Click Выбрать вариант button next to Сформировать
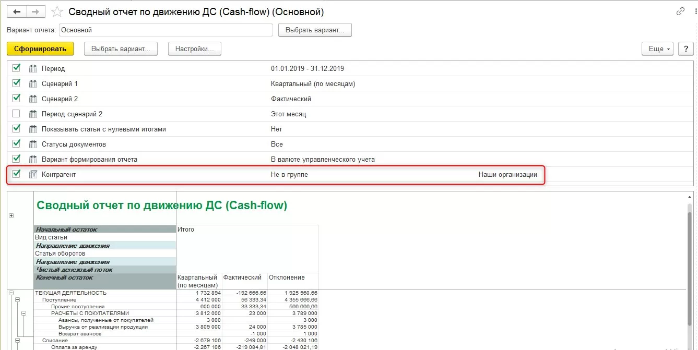This screenshot has width=698, height=350. (121, 49)
